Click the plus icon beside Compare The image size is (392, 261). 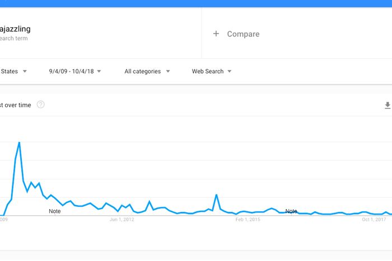click(216, 34)
